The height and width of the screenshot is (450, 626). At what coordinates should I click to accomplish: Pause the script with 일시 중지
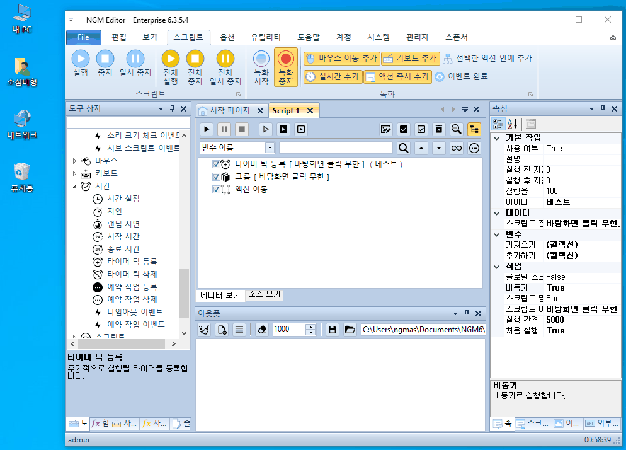pyautogui.click(x=135, y=63)
